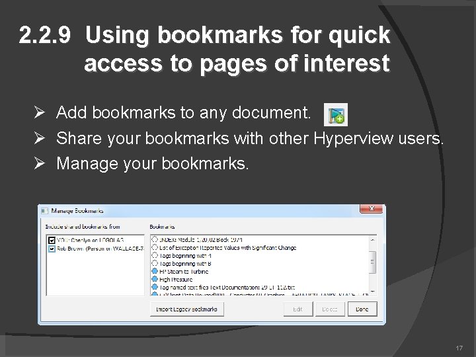Click the bookmarks list scrollbar thumb
Screen dimensions: 476x357
click(x=373, y=262)
